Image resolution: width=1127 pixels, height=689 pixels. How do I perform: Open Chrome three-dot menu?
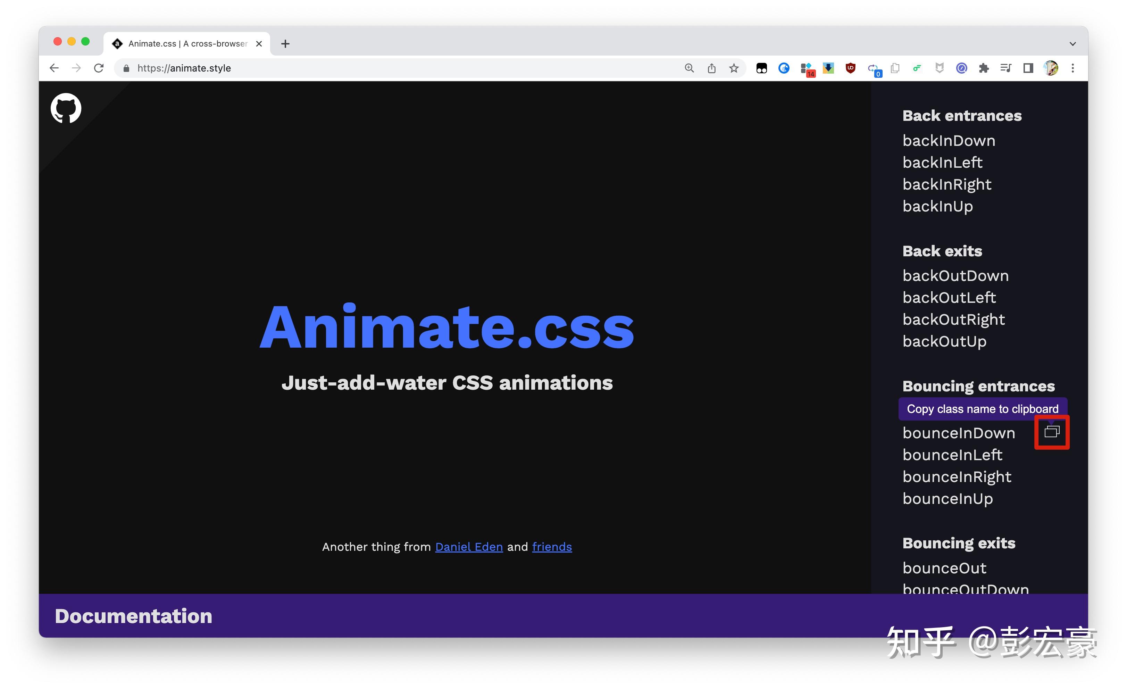[x=1072, y=68]
